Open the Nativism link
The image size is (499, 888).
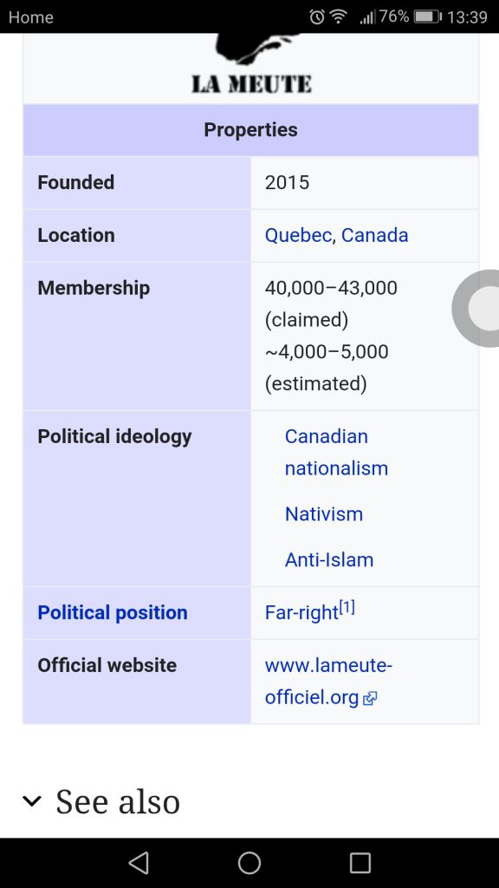coord(324,514)
